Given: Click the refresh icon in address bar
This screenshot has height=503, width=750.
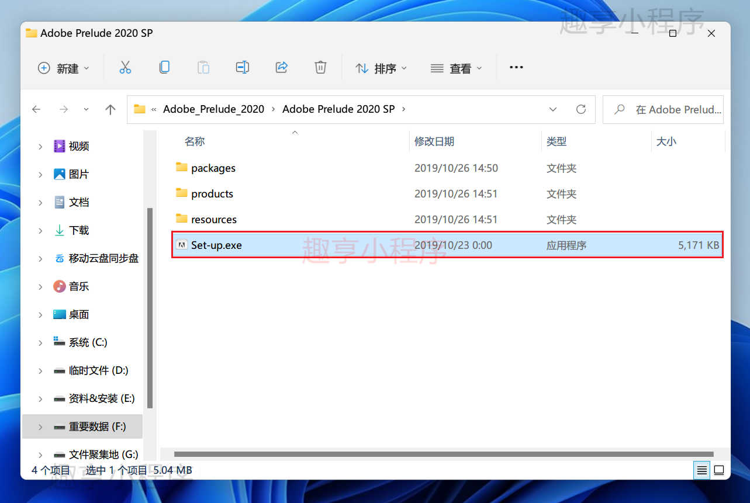Looking at the screenshot, I should pos(581,109).
